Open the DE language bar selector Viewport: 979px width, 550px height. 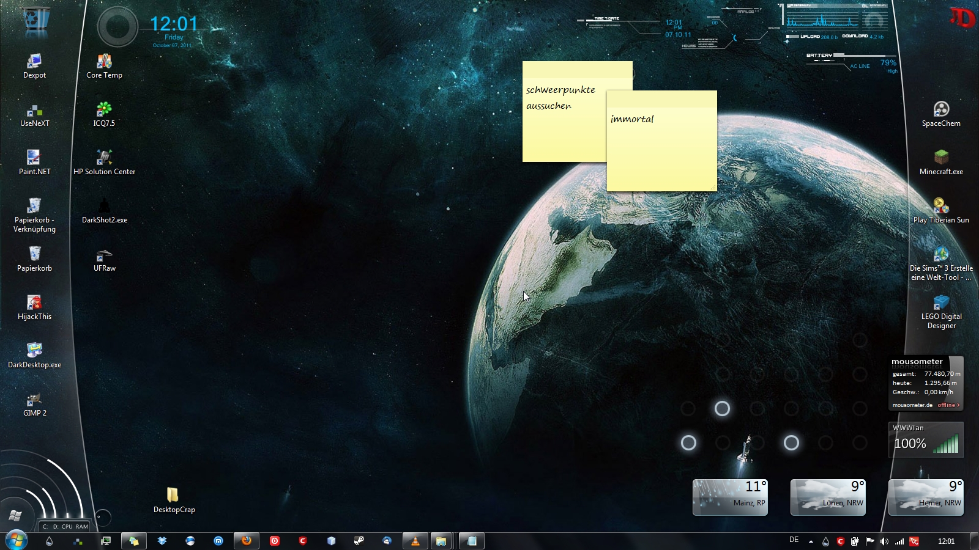[x=794, y=540]
